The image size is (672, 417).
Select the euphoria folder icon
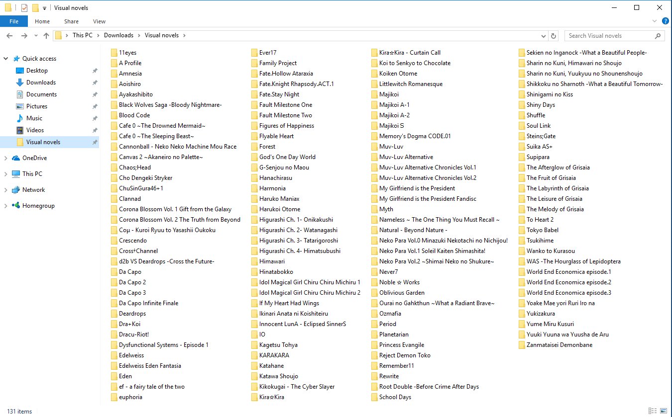(x=114, y=397)
